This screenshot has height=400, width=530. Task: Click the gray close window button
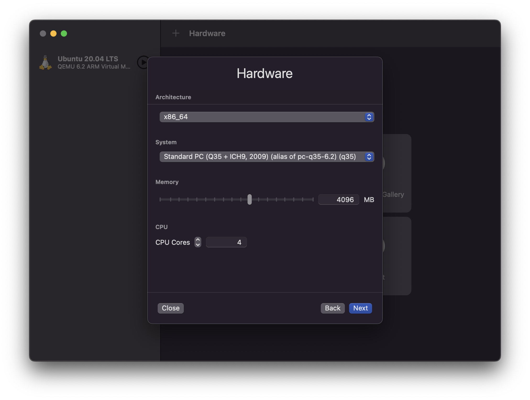click(43, 34)
